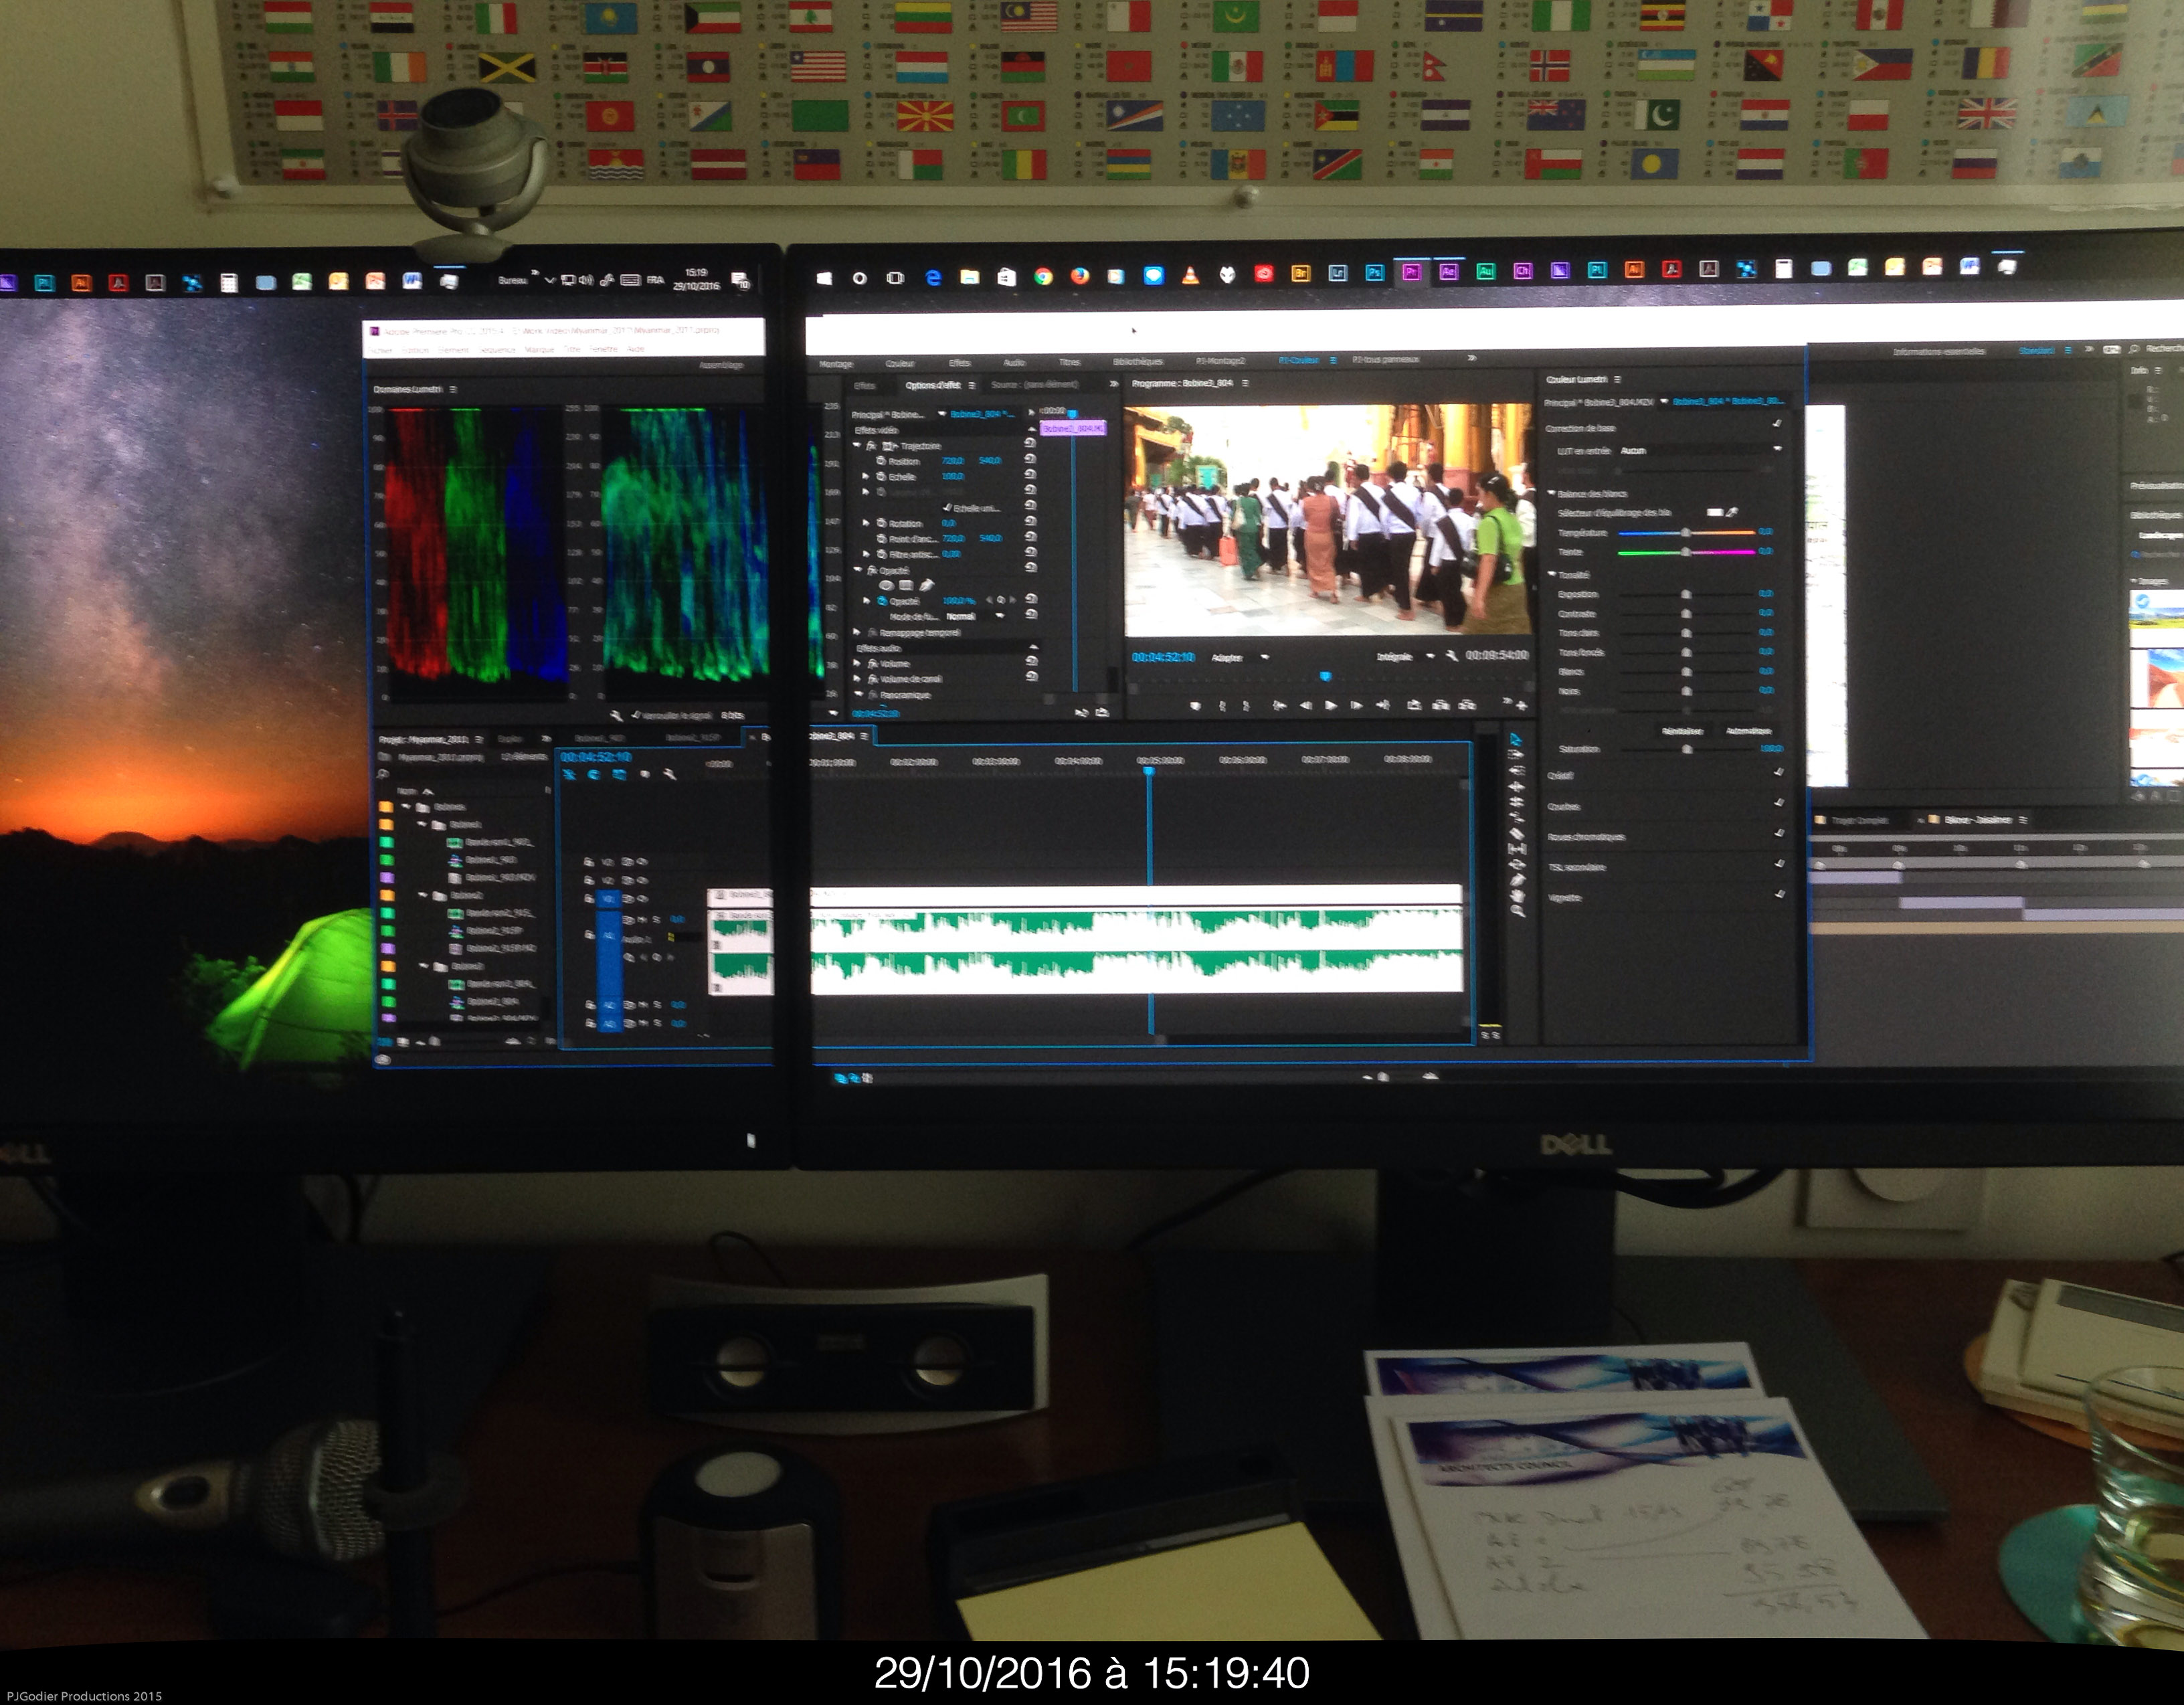
Task: Open the LUT en entrée dropdown
Action: pyautogui.click(x=1700, y=451)
